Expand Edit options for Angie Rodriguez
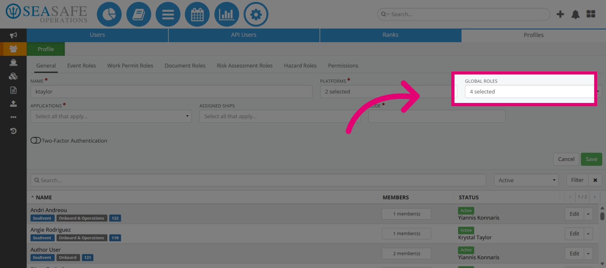Screen dimensions: 606x268 pyautogui.click(x=588, y=234)
